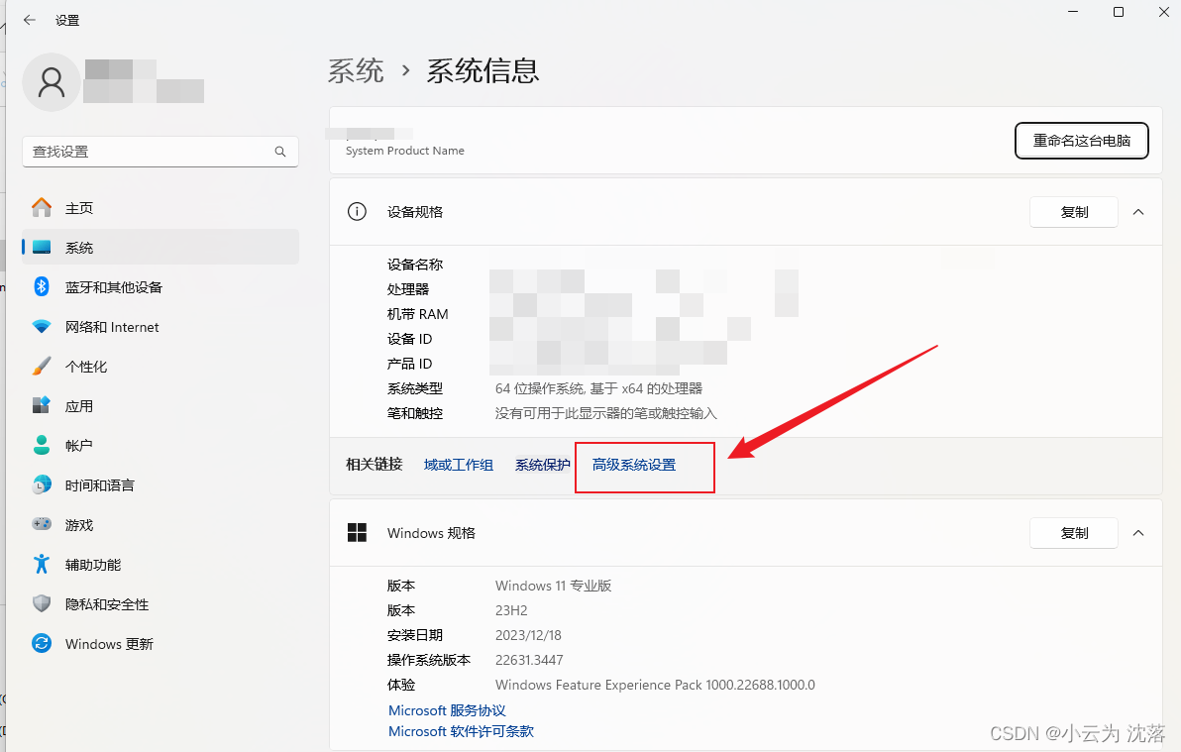Click the user profile avatar icon
1181x752 pixels.
pyautogui.click(x=52, y=82)
